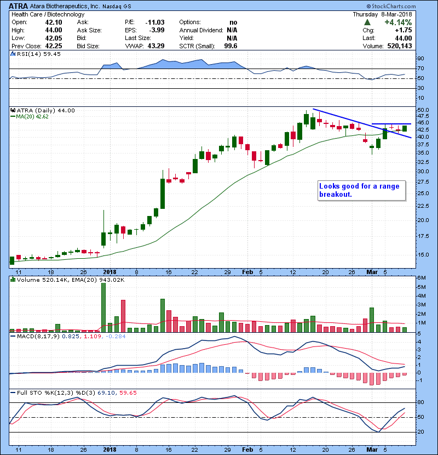
Task: Click the Open value 42.10
Action: (54, 22)
